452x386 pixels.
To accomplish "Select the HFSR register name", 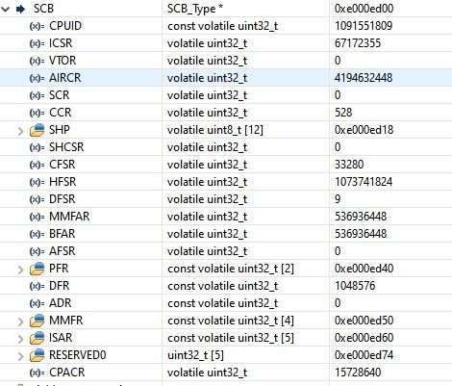I will point(63,182).
